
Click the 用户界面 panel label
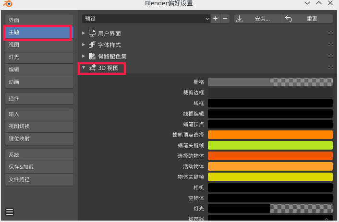click(109, 34)
